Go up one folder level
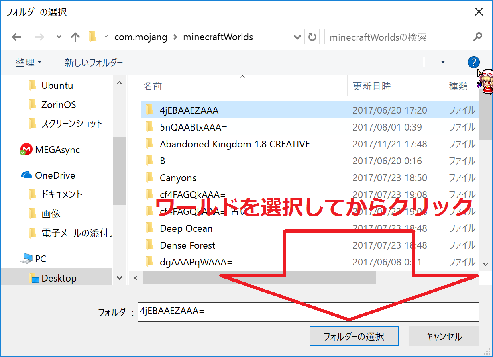 point(75,37)
